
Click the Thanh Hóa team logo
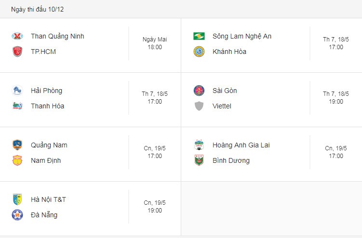(17, 106)
